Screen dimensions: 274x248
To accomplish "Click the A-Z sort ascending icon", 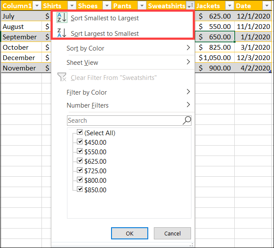I will [61, 18].
